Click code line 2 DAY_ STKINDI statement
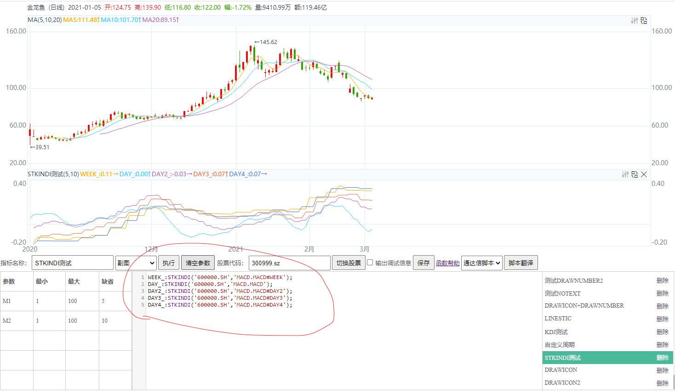675x392 pixels. coord(210,284)
